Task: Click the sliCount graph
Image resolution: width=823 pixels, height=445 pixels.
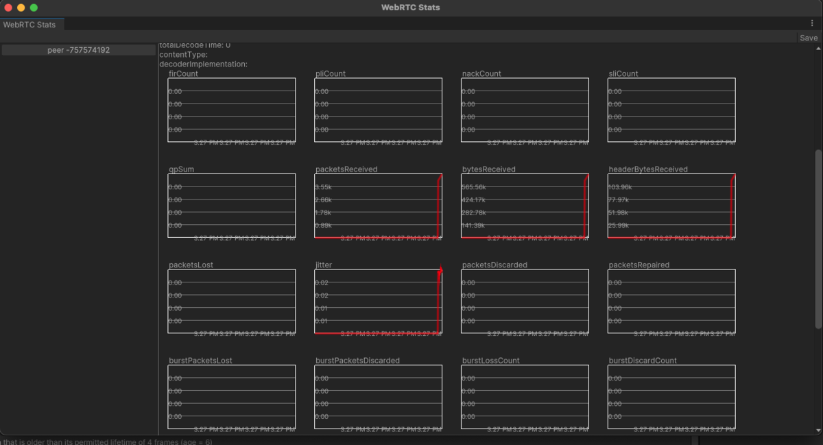Action: pyautogui.click(x=672, y=110)
